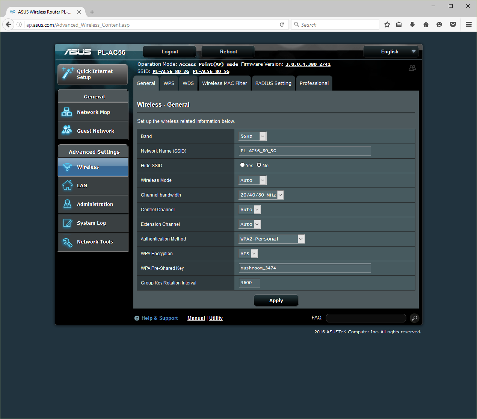The image size is (477, 419).
Task: Click the Pocket shield icon
Action: click(x=453, y=24)
